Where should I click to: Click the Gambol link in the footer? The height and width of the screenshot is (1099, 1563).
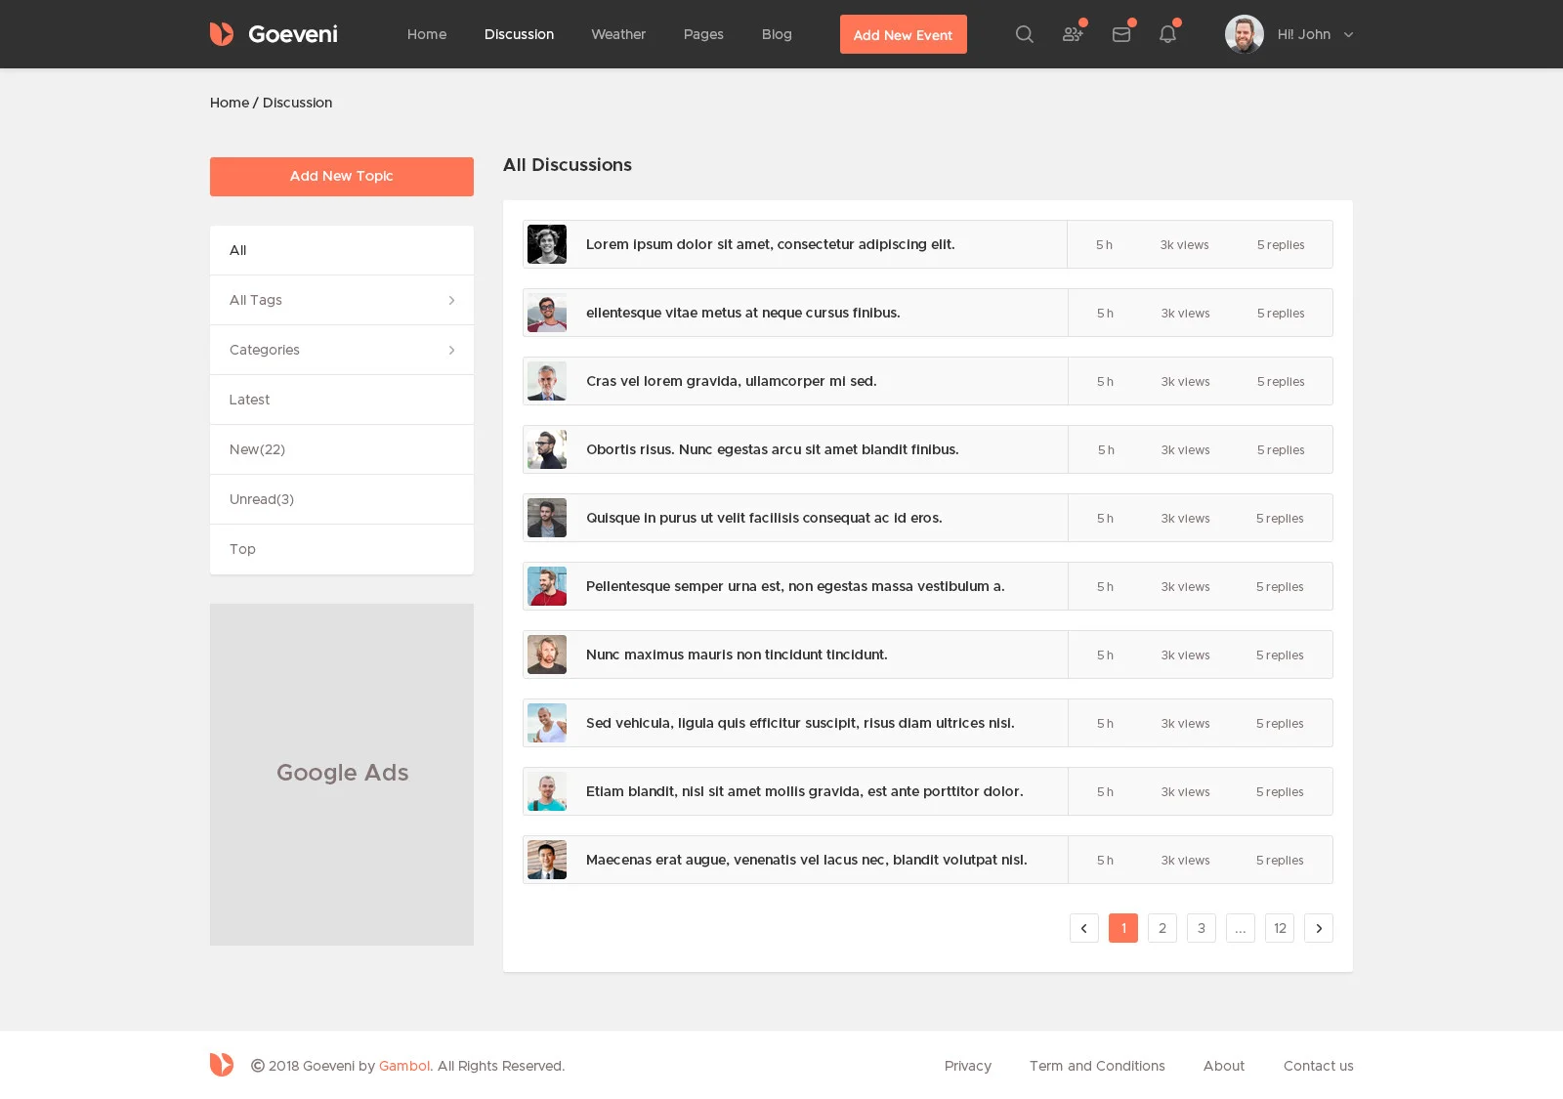(x=404, y=1066)
